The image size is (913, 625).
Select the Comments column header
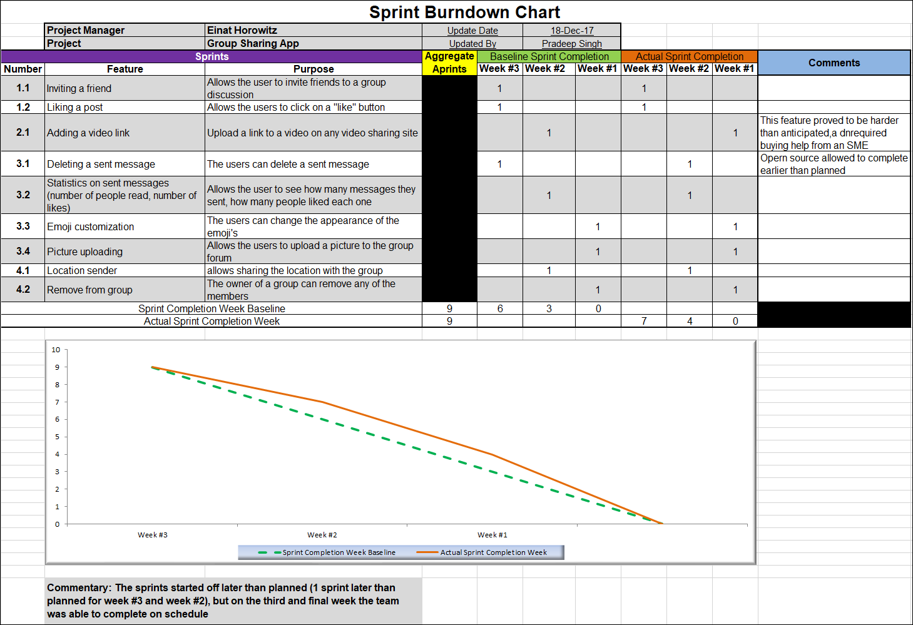click(834, 63)
